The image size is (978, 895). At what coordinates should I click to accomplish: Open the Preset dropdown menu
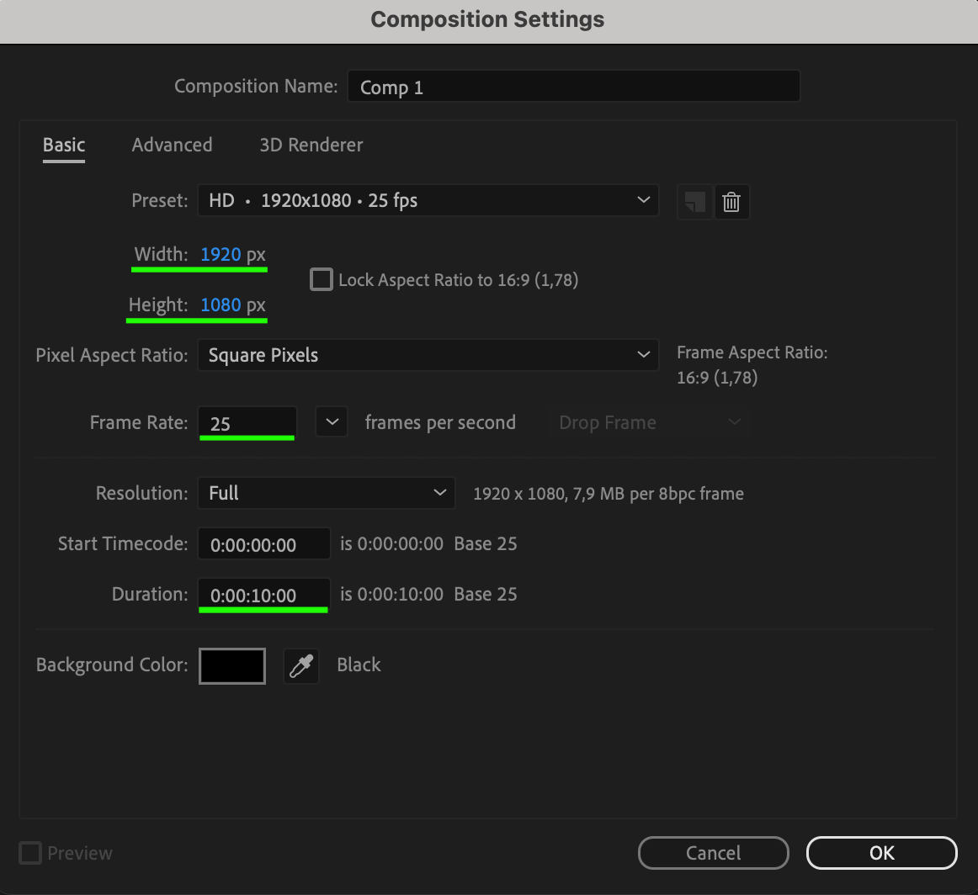coord(428,200)
